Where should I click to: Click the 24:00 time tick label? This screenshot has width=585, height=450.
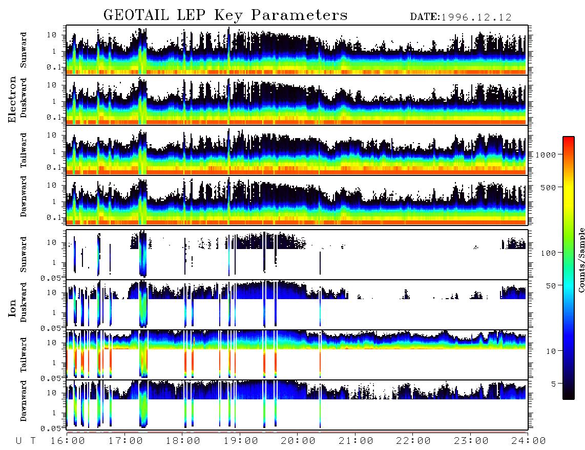tap(529, 441)
